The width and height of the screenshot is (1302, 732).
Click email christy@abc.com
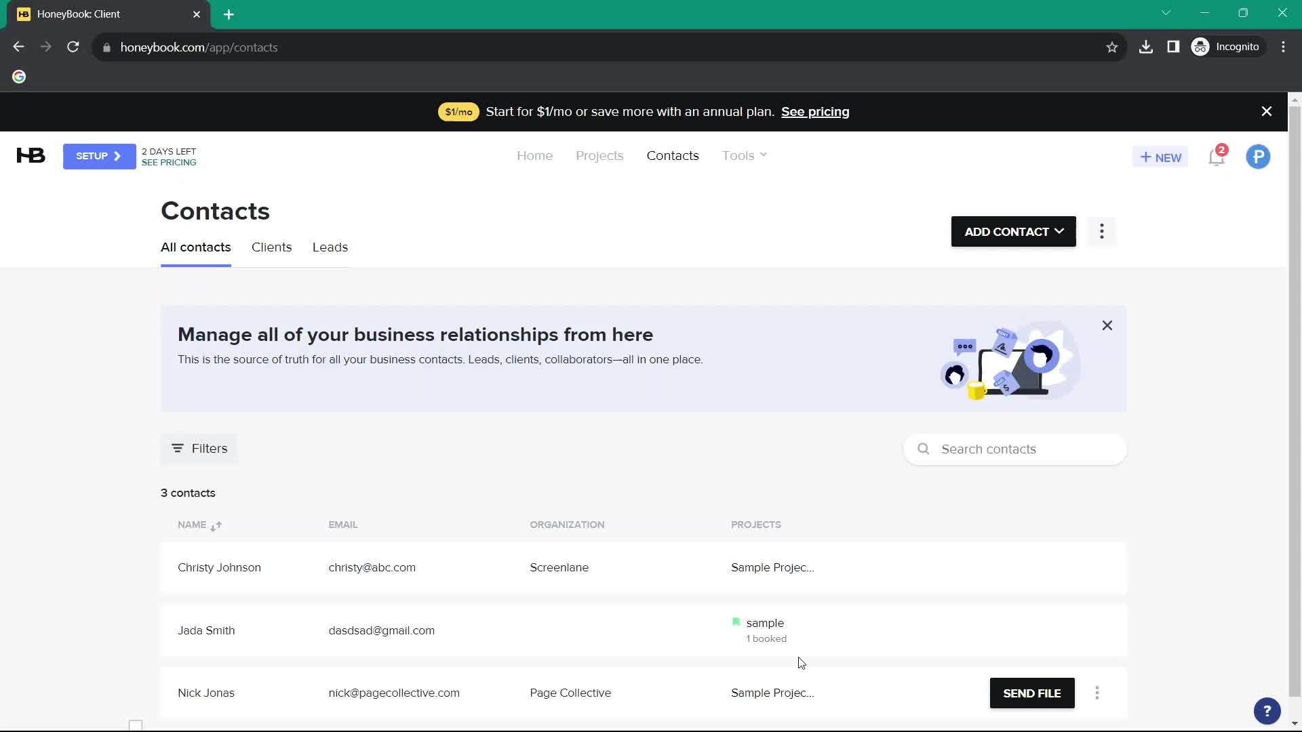coord(372,568)
